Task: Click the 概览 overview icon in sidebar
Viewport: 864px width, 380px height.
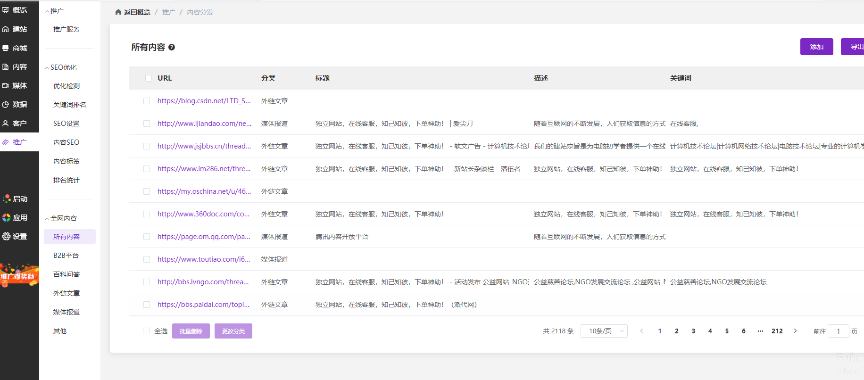Action: tap(6, 10)
